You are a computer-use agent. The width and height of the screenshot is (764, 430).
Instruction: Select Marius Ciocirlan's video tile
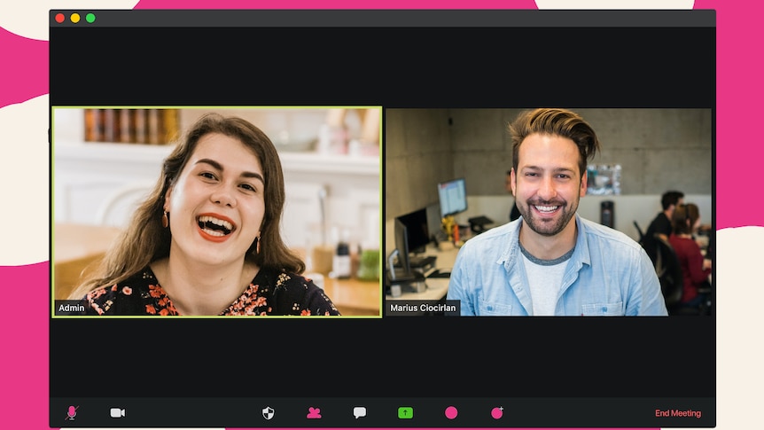pos(548,212)
